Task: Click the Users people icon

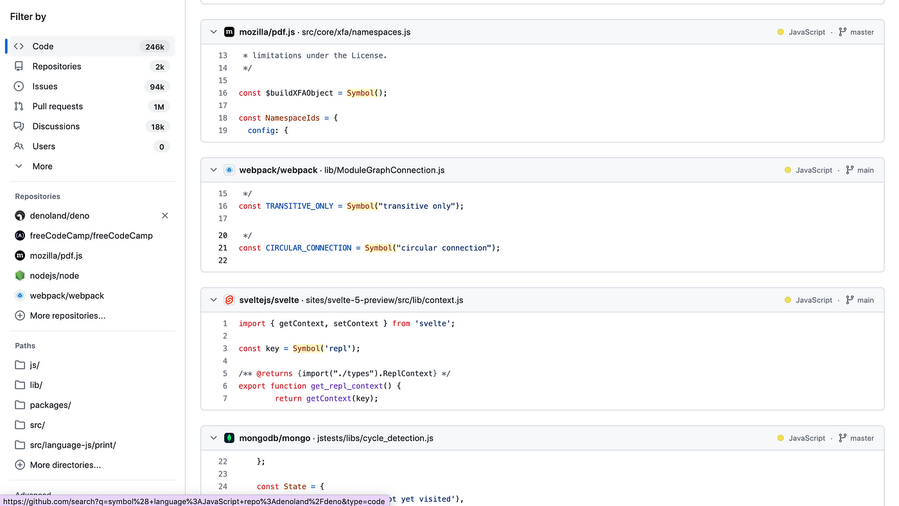Action: point(19,146)
